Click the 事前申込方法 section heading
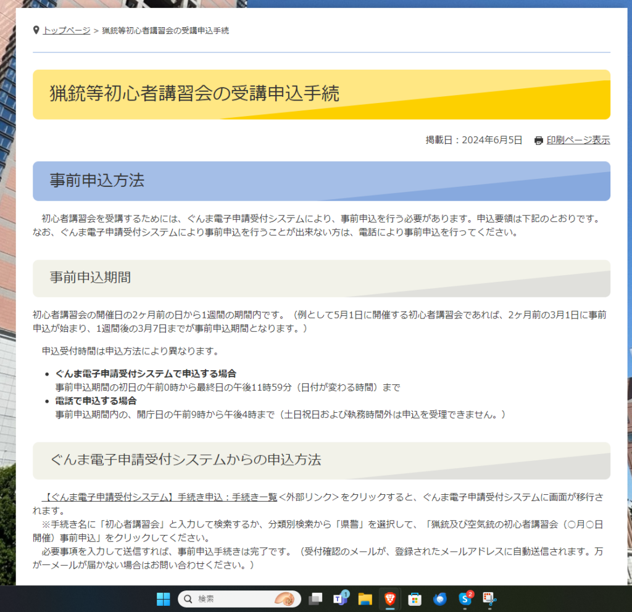The image size is (632, 612). 97,180
